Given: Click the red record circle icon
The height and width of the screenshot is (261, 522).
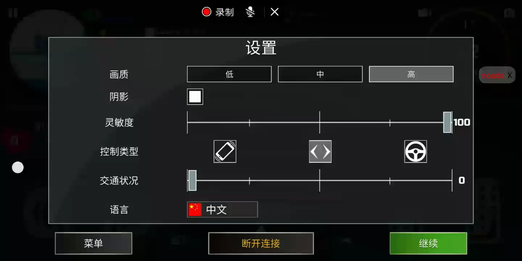Looking at the screenshot, I should [207, 12].
